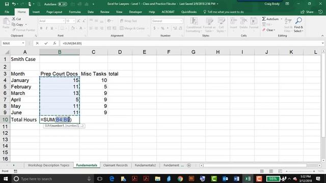Viewport: 326px width, 183px height.
Task: Click the number1 argument in SUM tooltip
Action: pyautogui.click(x=58, y=126)
